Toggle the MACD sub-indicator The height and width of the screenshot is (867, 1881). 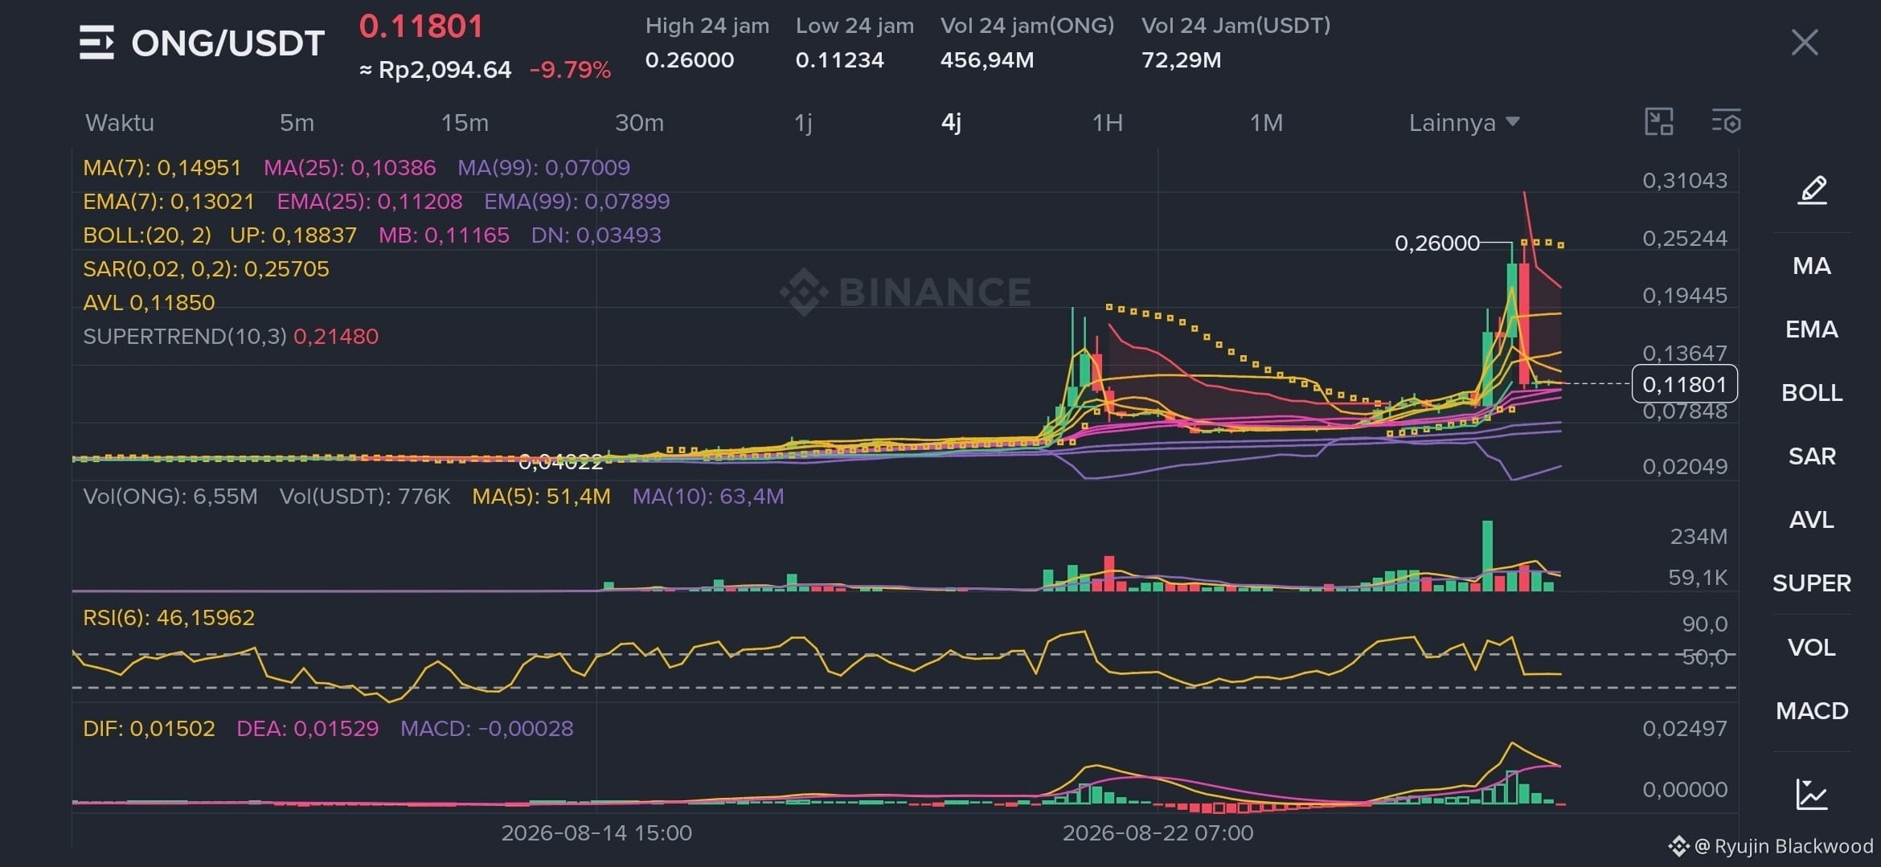pos(1812,711)
